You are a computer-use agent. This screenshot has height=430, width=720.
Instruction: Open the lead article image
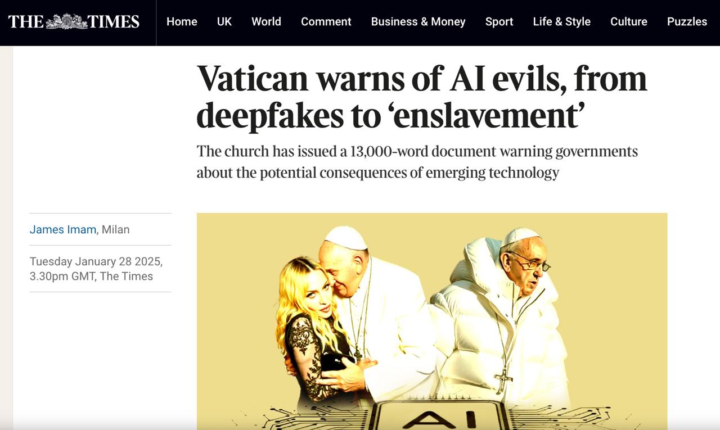(x=432, y=322)
